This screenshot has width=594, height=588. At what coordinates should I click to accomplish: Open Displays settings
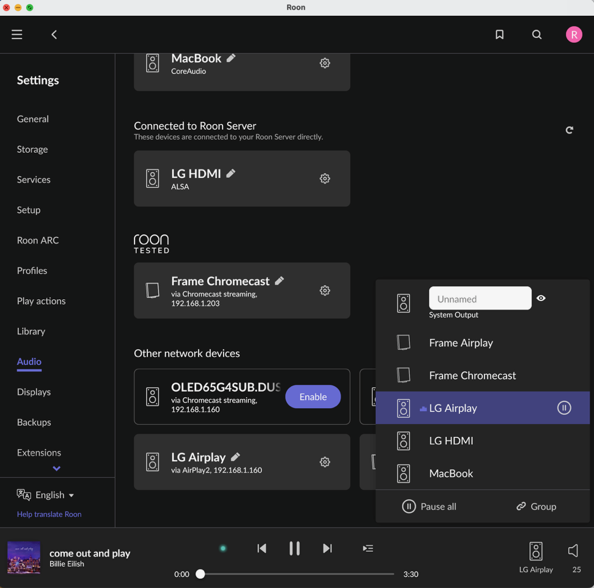pyautogui.click(x=34, y=392)
